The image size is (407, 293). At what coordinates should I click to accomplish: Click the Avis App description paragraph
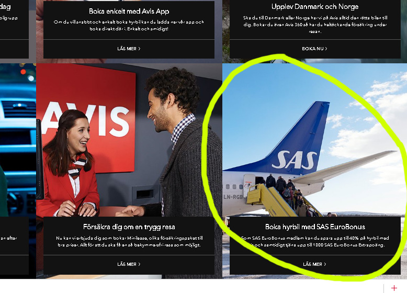(129, 25)
